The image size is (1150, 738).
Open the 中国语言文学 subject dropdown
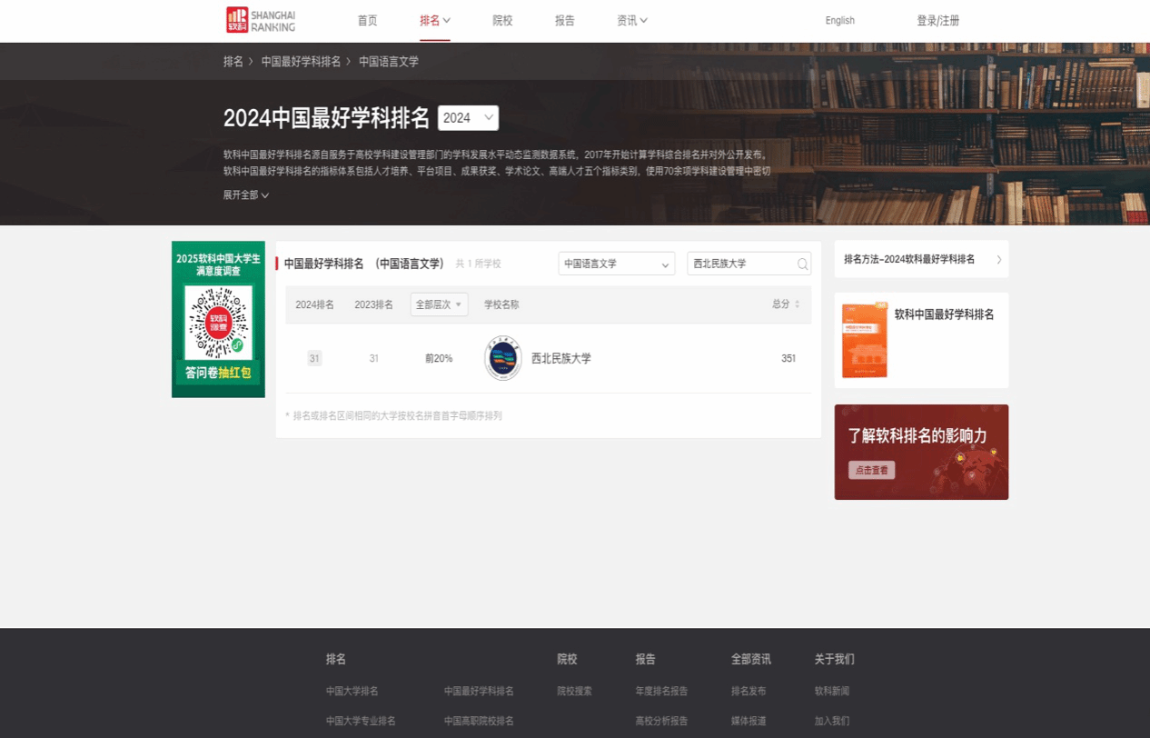[x=616, y=264]
